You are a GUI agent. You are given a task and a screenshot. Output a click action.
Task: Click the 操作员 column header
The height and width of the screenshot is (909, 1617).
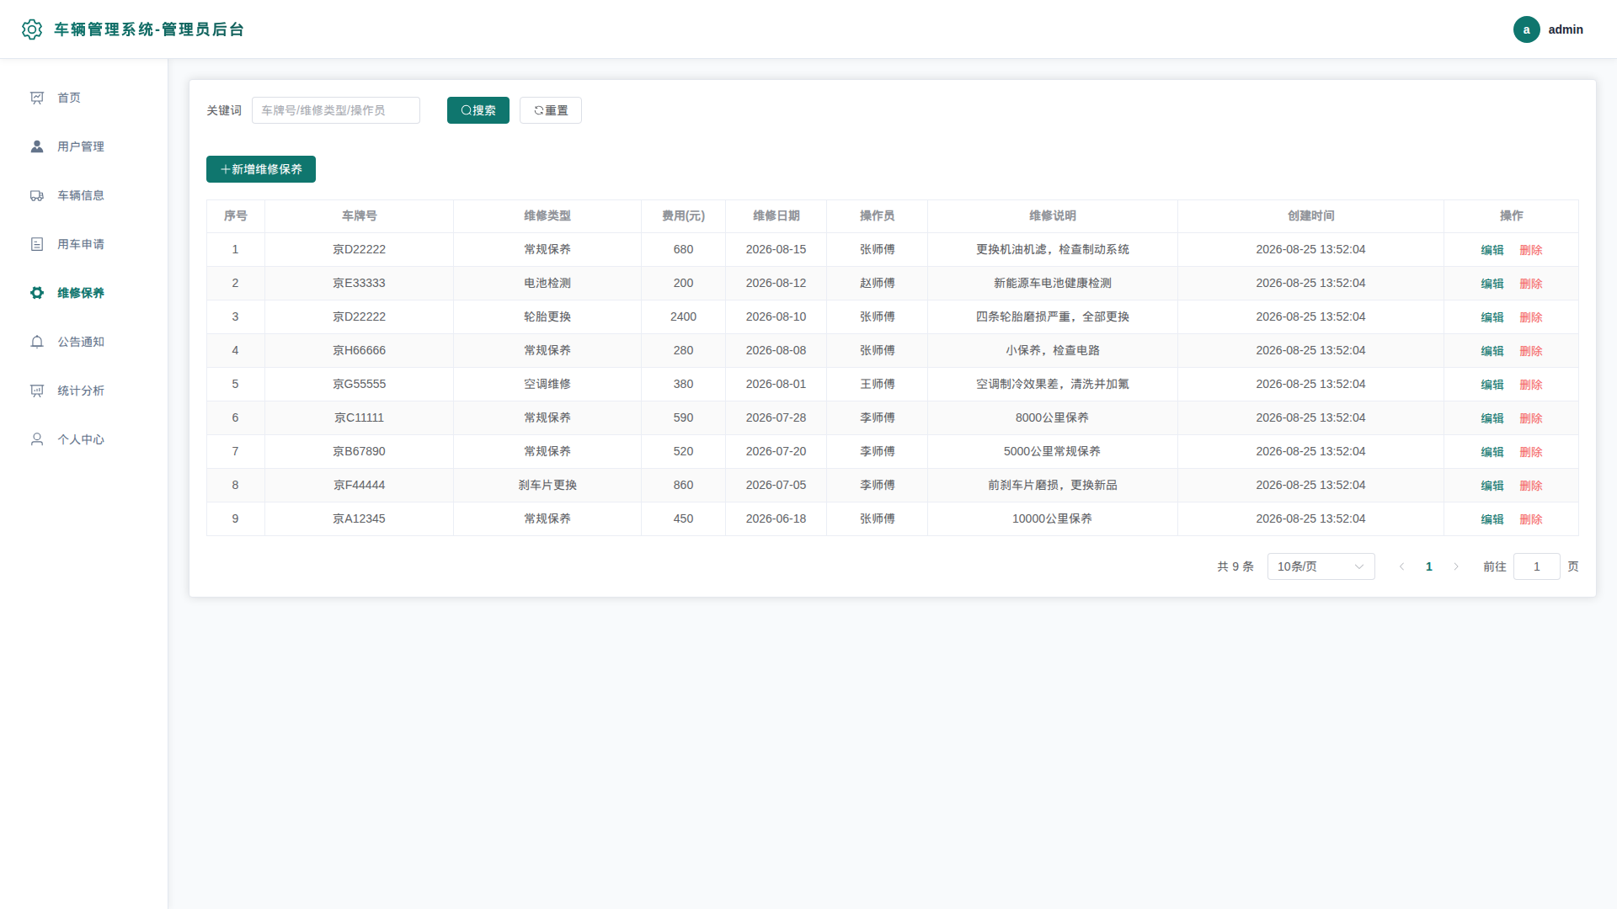tap(877, 216)
